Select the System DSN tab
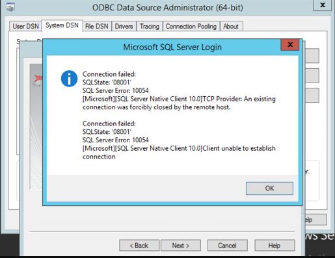335x258 pixels. 62,25
